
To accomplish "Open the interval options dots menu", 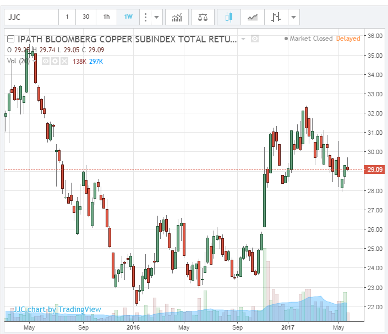I will [145, 17].
